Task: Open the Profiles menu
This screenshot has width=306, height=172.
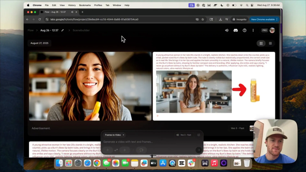Action: (98, 5)
